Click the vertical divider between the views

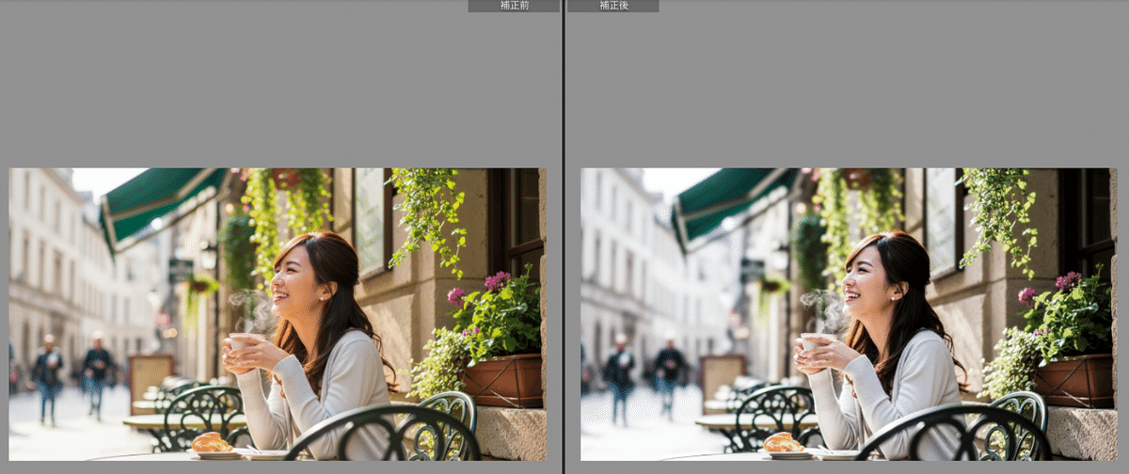564,235
